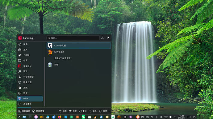Click the application launcher taskbar button

coord(19,117)
